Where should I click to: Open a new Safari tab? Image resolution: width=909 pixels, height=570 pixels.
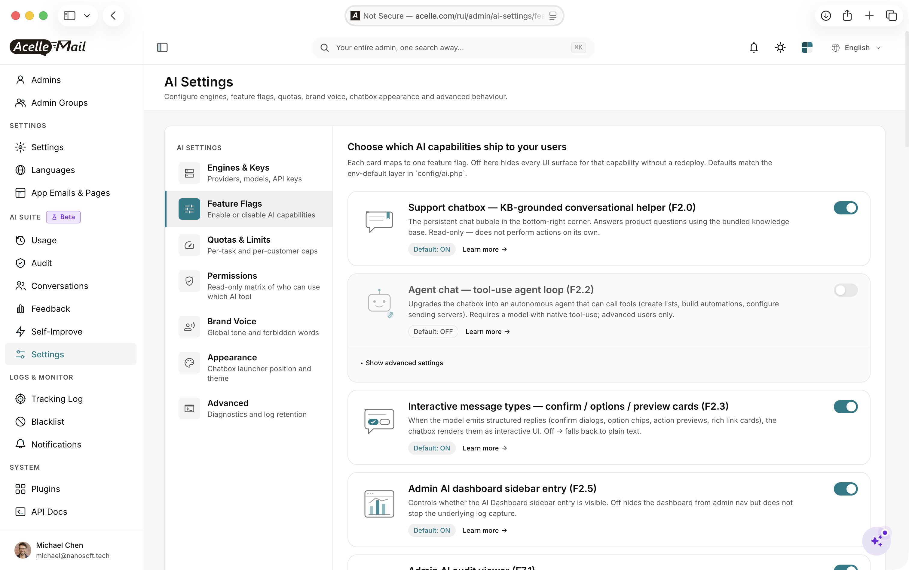pos(869,15)
